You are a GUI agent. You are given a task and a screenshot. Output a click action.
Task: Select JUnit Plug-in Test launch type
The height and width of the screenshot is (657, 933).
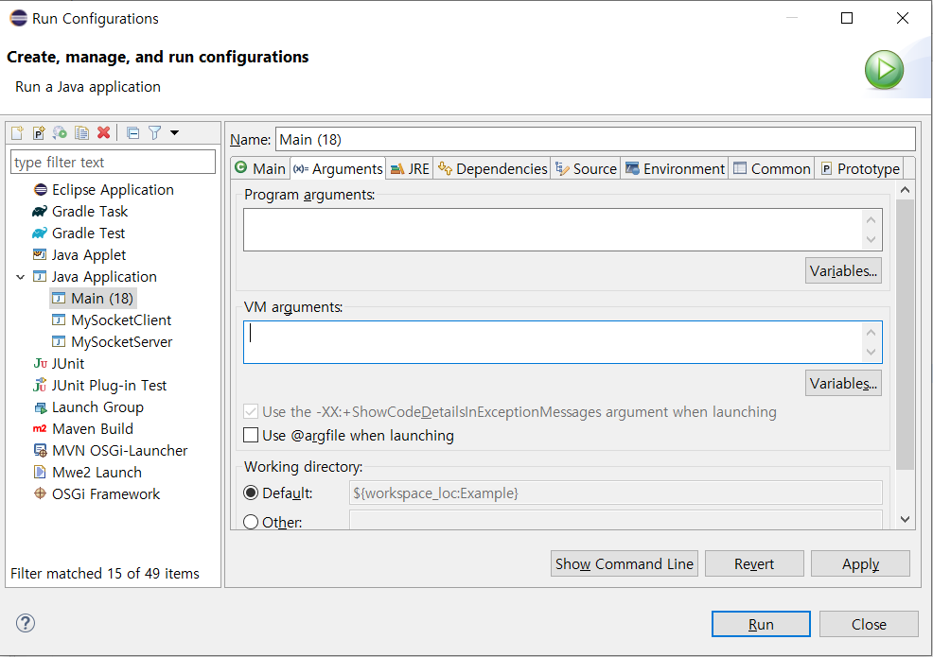(100, 386)
